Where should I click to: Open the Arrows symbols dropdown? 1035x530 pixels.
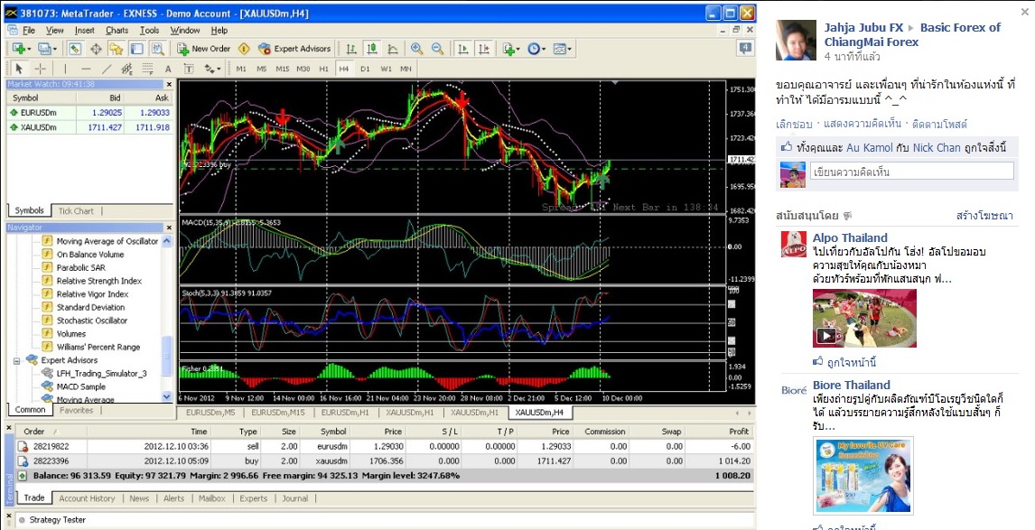point(212,69)
